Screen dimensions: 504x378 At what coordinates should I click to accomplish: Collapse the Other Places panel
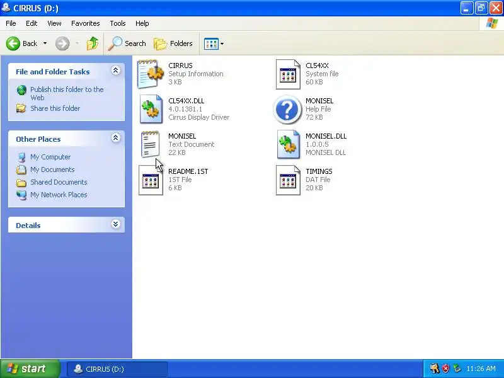(115, 138)
